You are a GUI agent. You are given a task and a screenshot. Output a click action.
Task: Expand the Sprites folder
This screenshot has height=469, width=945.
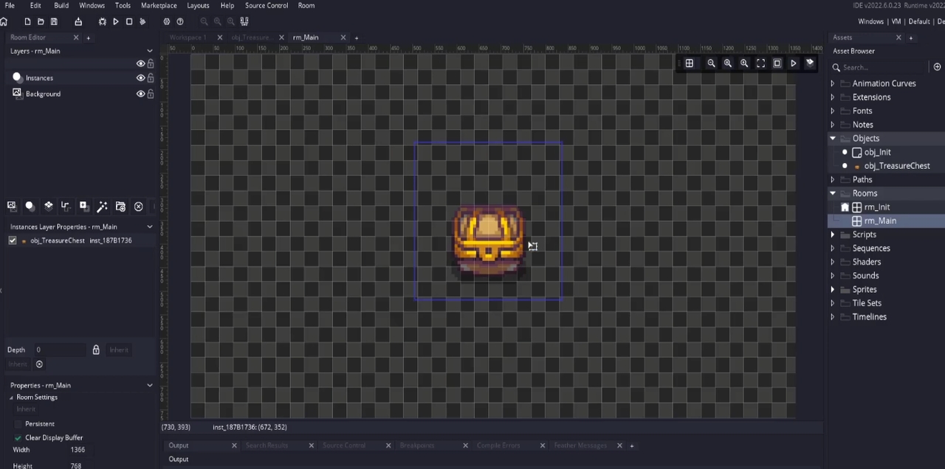[833, 289]
